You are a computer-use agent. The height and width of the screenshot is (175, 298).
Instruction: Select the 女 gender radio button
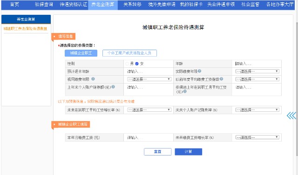coord(136,64)
